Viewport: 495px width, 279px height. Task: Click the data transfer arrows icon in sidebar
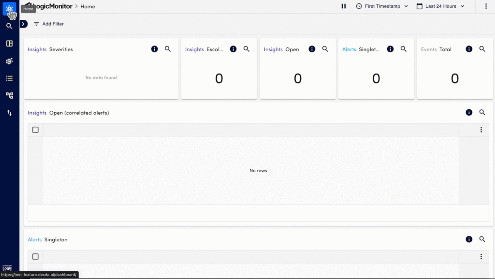(x=9, y=112)
